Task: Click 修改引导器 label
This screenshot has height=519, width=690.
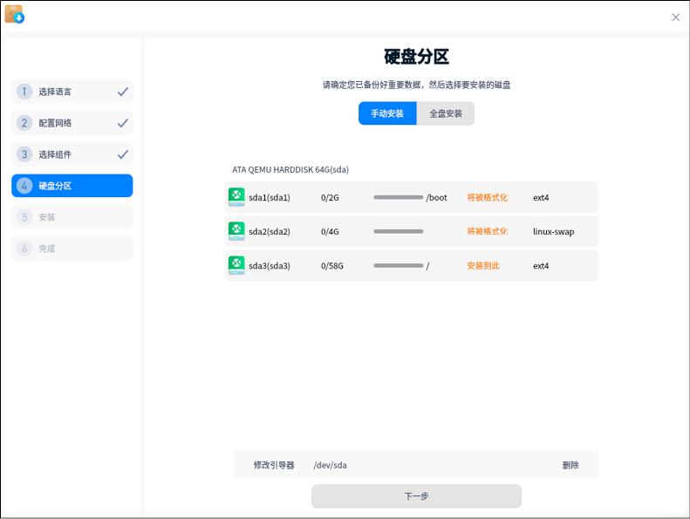Action: coord(274,465)
